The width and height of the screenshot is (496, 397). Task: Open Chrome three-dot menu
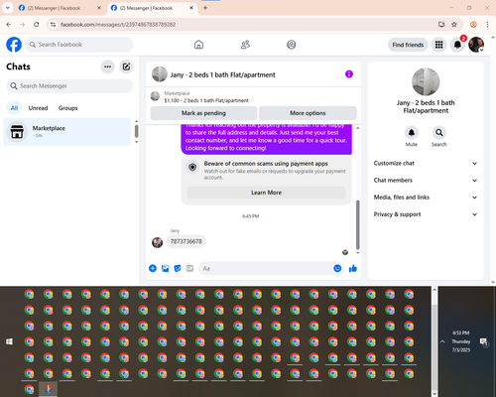click(x=487, y=24)
